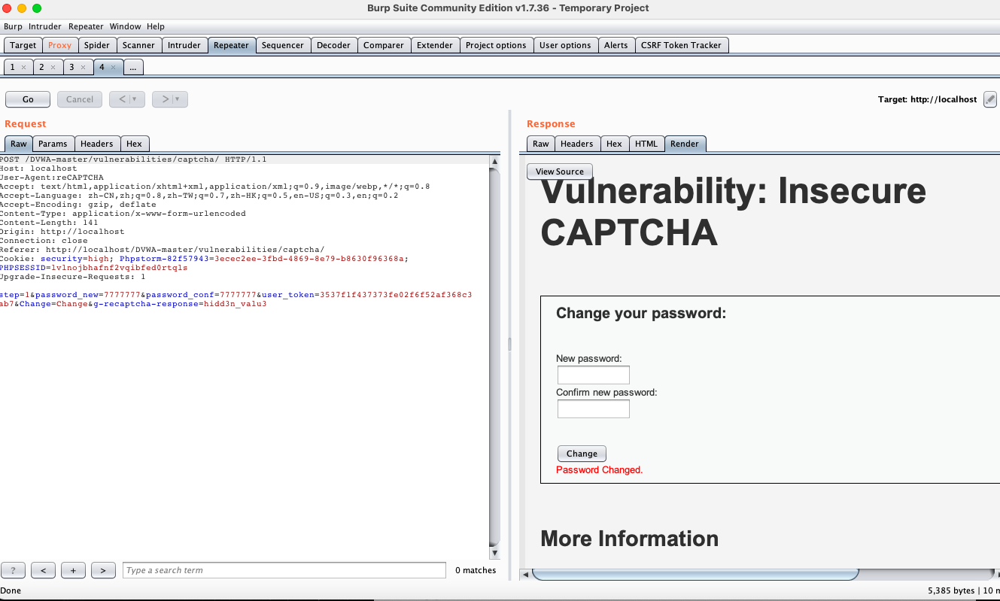Switch to the Scanner tab
This screenshot has width=1000, height=601.
(138, 45)
